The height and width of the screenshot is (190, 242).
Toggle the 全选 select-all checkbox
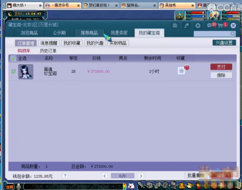[13, 58]
